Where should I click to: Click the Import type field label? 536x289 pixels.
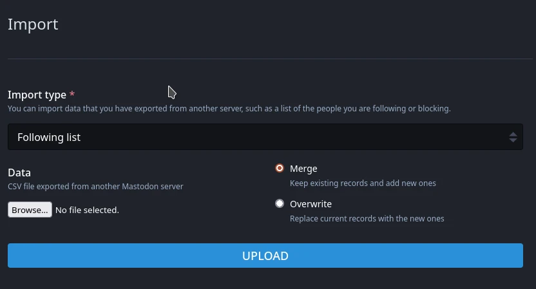(x=37, y=95)
